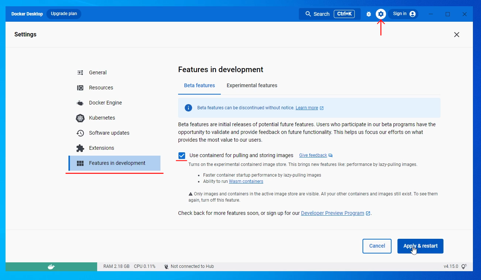Screen dimensions: 481x280
Task: Maximize the Docker Desktop window
Action: coord(448,14)
